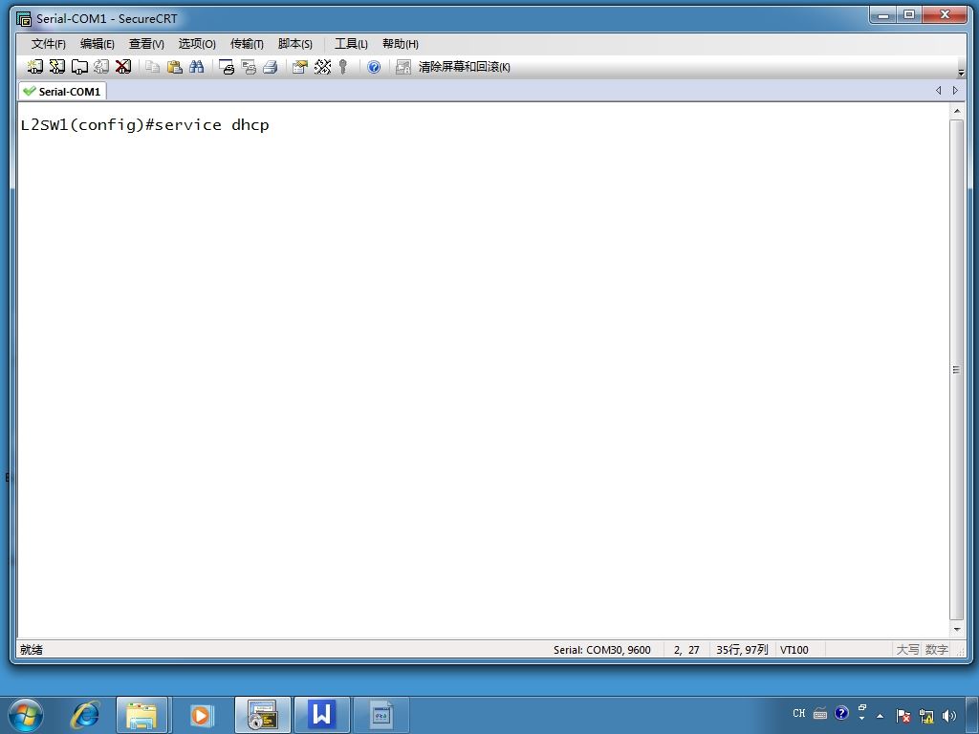Open the 选项(O) menu

tap(197, 44)
